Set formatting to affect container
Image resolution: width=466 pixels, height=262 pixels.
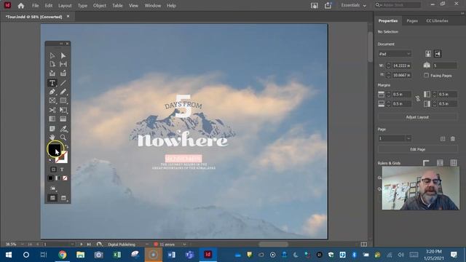tap(53, 170)
